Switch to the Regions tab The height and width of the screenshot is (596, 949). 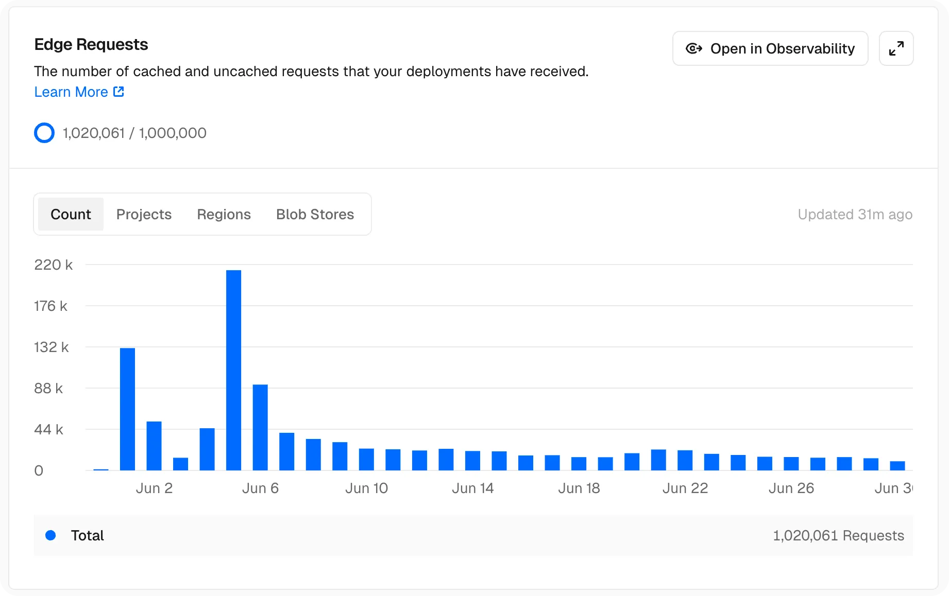tap(224, 214)
